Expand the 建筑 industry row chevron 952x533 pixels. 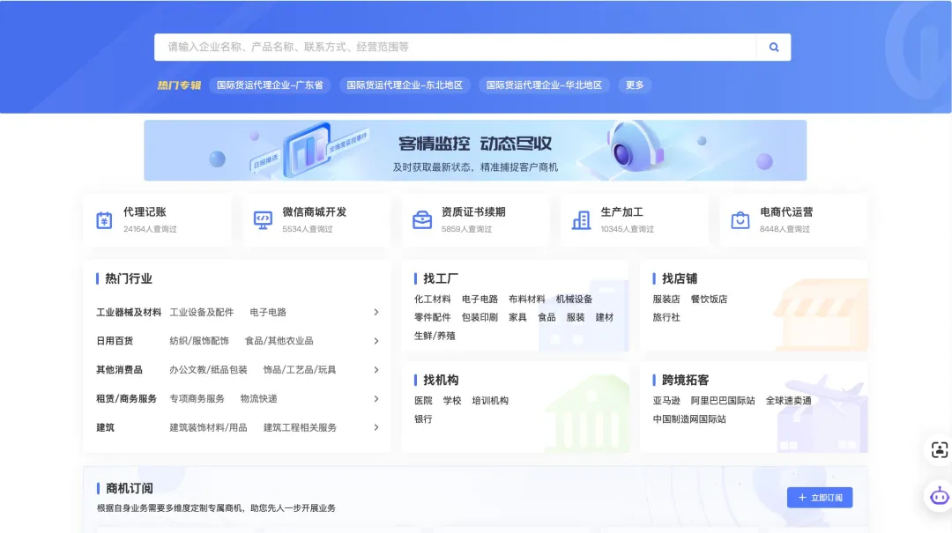[377, 428]
